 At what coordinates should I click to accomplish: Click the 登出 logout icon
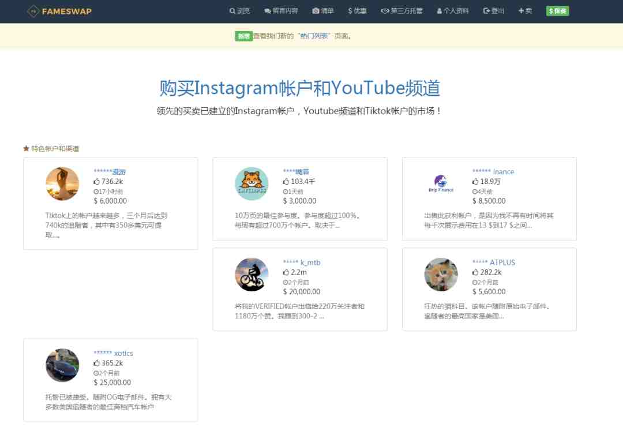pos(486,11)
